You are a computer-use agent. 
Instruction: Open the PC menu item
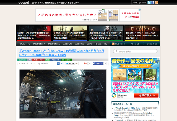(29, 44)
